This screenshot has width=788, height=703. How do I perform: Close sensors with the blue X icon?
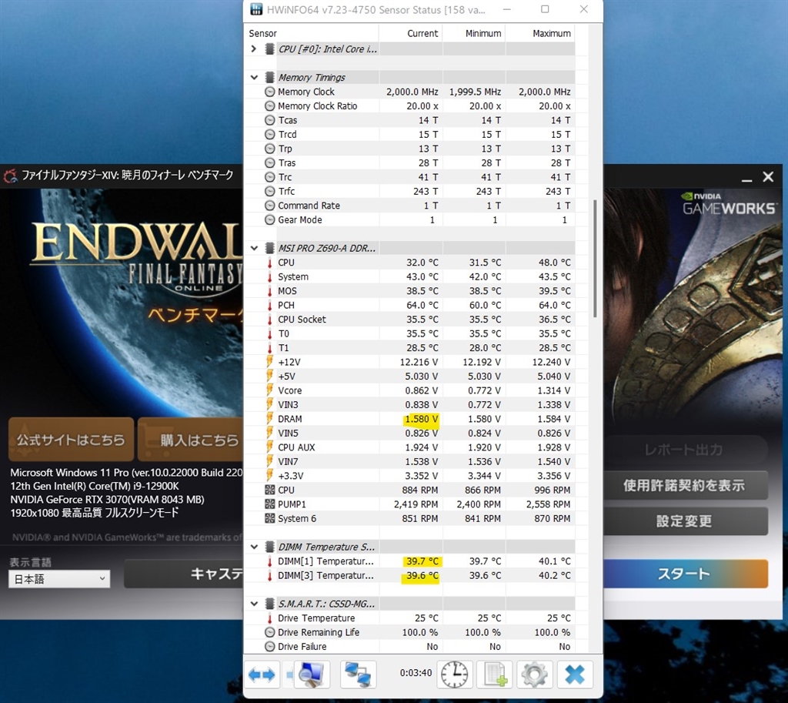[575, 675]
